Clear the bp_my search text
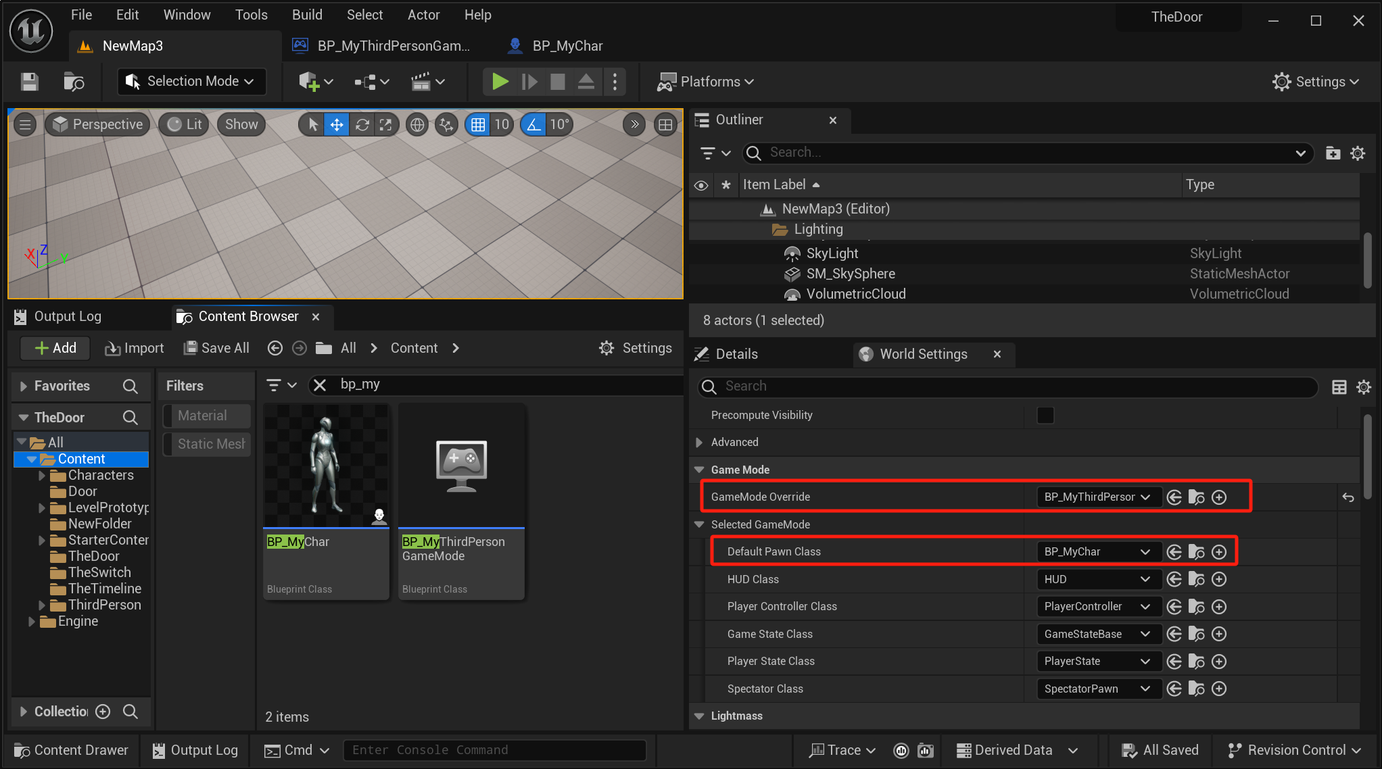1382x769 pixels. click(x=320, y=385)
